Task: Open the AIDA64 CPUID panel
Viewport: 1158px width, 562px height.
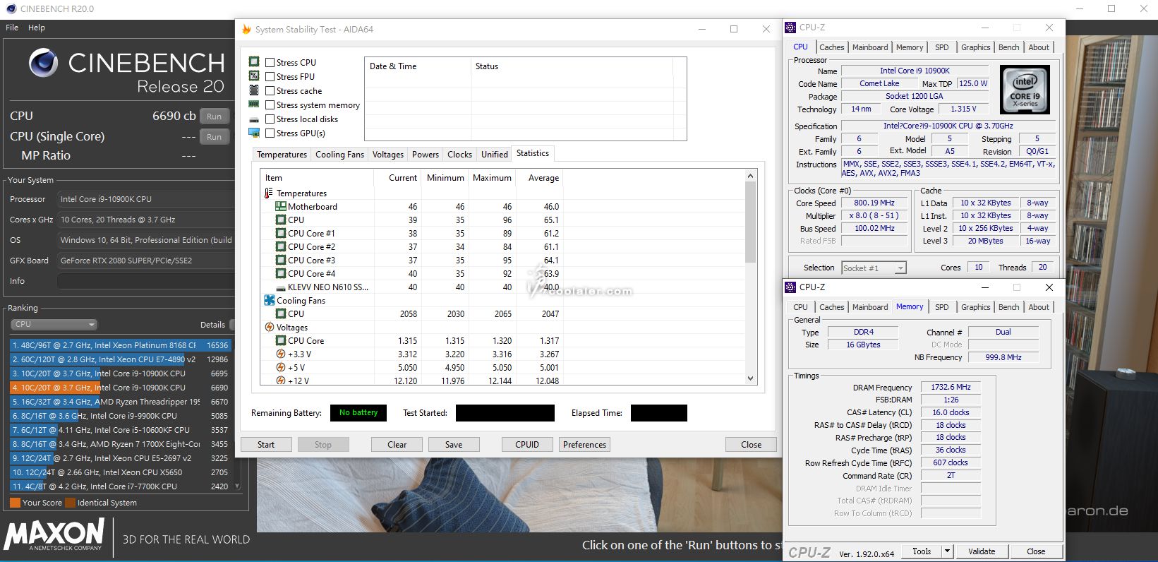Action: pos(527,445)
